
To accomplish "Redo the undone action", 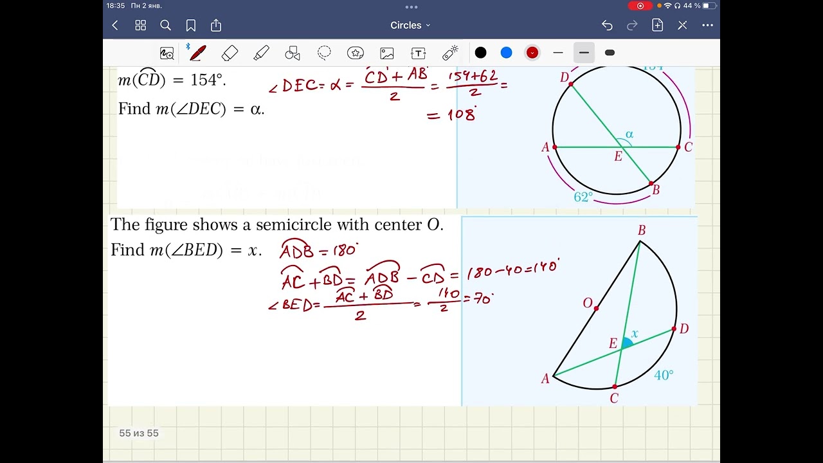I will (x=632, y=25).
